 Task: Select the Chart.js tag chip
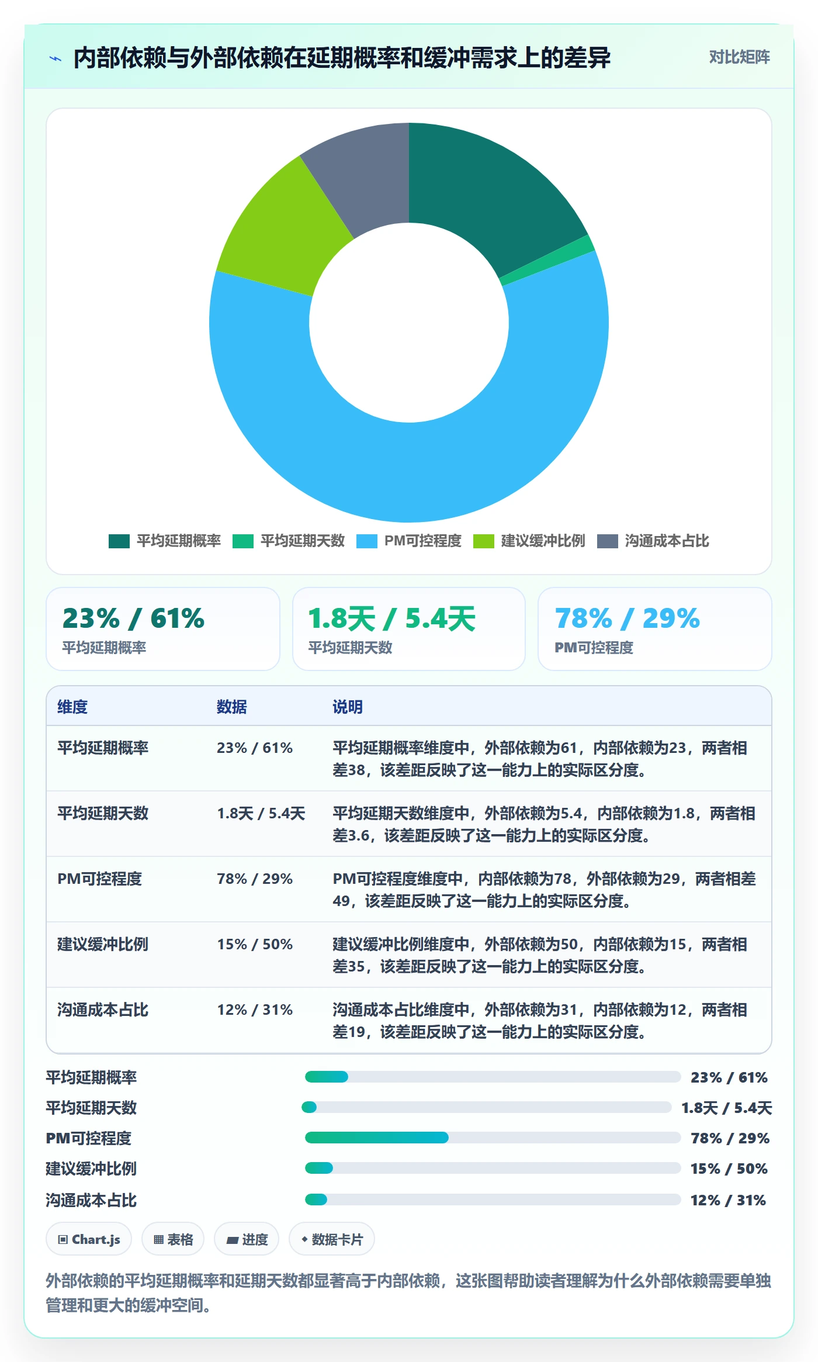click(x=89, y=1239)
